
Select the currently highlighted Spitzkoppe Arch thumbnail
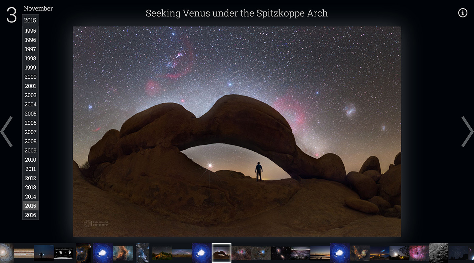pos(221,253)
